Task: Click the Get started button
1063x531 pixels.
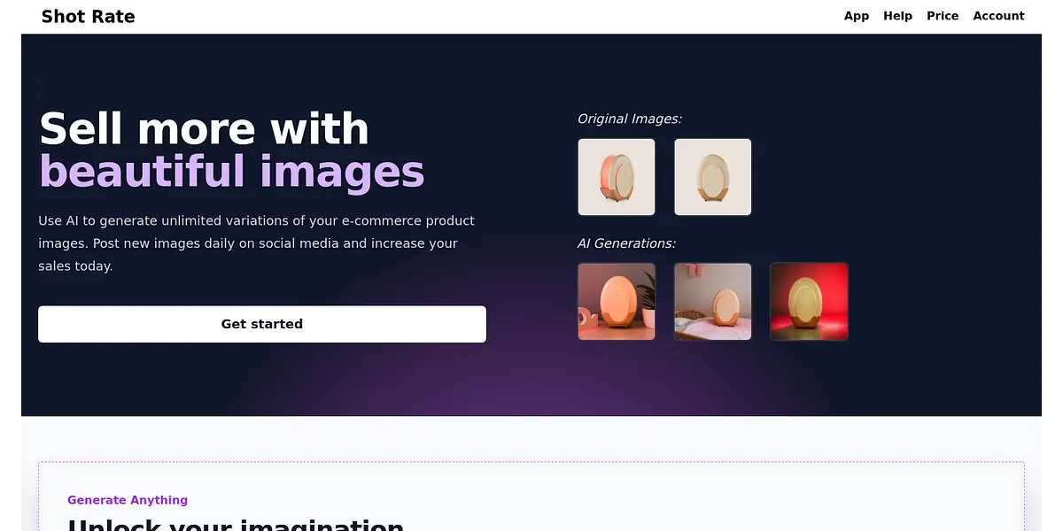Action: [262, 324]
